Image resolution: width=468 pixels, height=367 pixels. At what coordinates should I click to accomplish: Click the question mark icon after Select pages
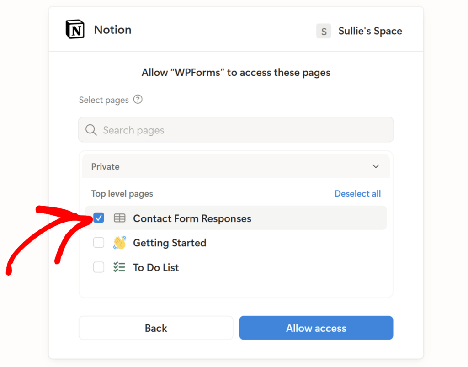click(x=138, y=99)
